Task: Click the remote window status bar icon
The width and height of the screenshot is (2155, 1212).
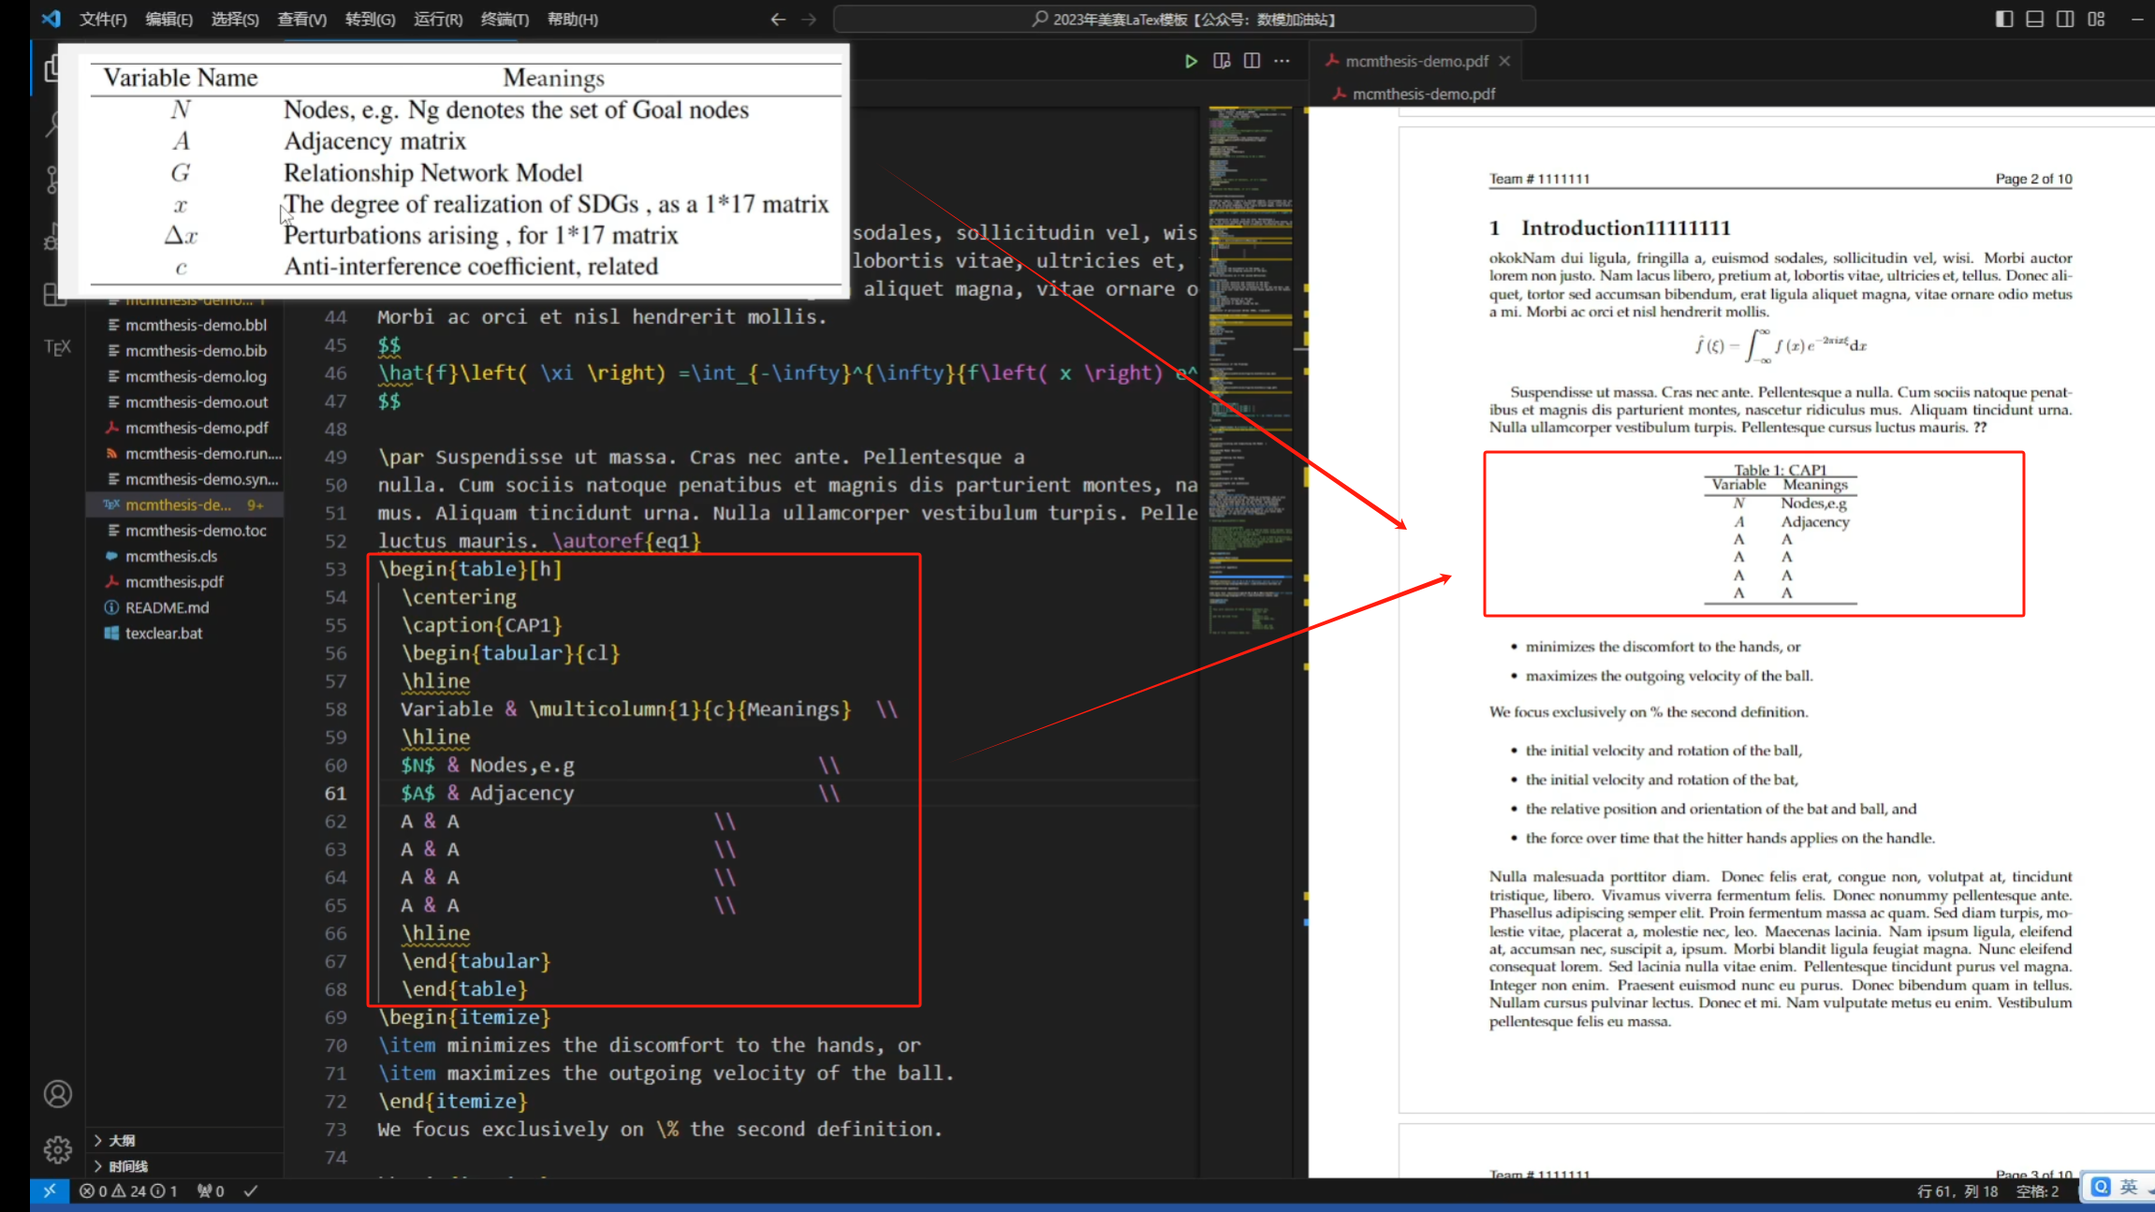Action: point(50,1190)
